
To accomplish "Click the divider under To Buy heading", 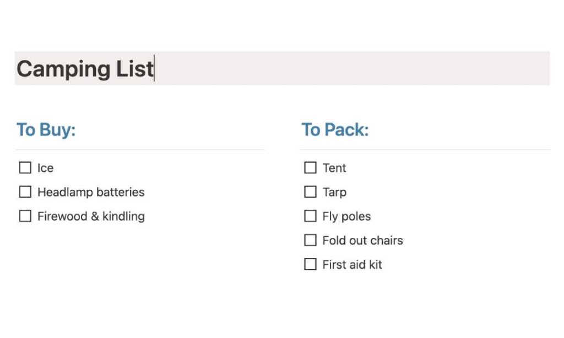I will point(140,150).
